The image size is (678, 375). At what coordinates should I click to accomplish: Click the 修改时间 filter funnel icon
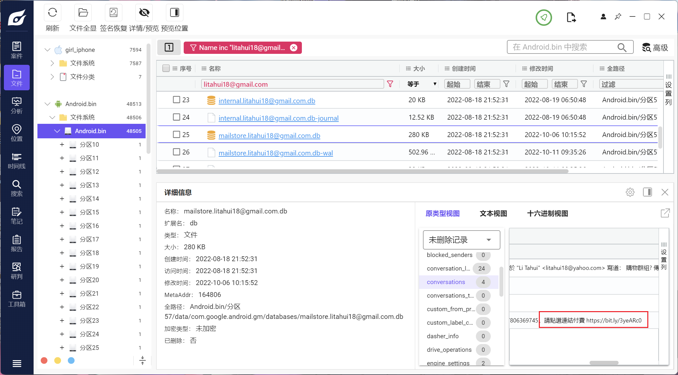(x=584, y=84)
